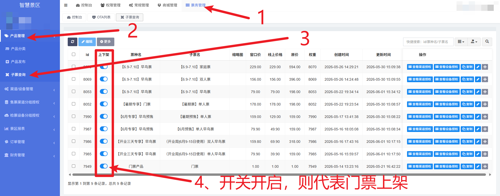This screenshot has height=196, width=500.
Task: Expand 订单管理 sidebar menu
Action: [30, 142]
